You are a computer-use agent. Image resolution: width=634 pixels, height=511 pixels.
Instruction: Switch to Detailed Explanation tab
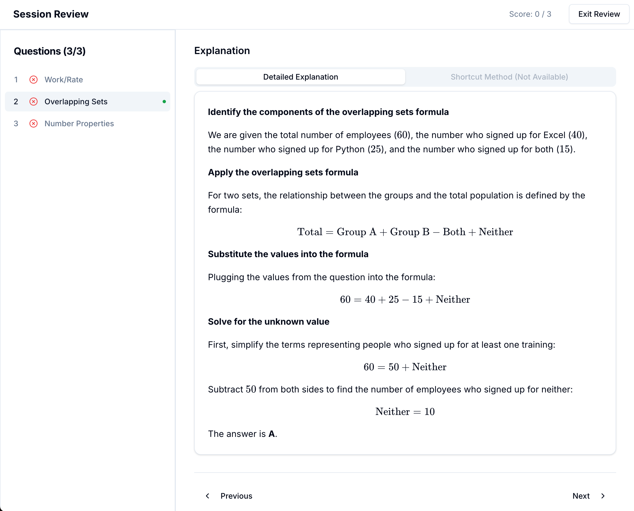[x=301, y=77]
